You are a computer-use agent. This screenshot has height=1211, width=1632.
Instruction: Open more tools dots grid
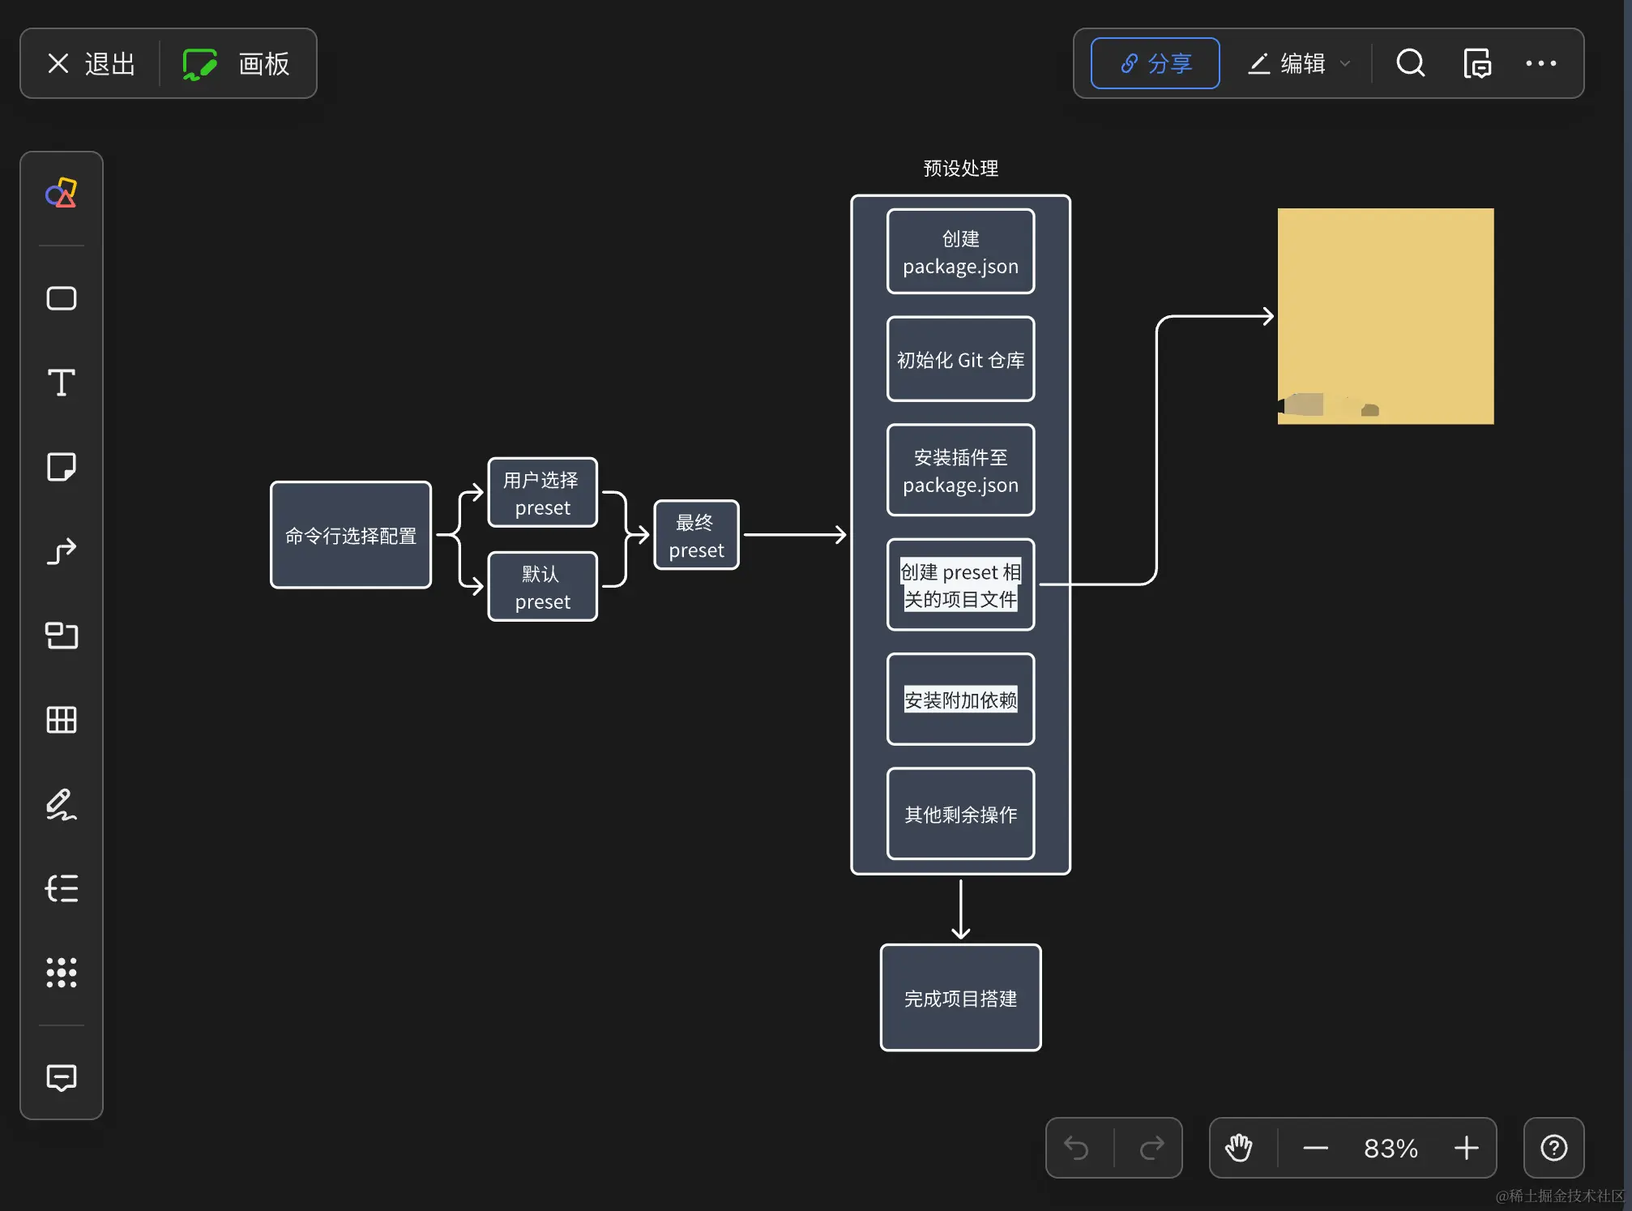(61, 972)
